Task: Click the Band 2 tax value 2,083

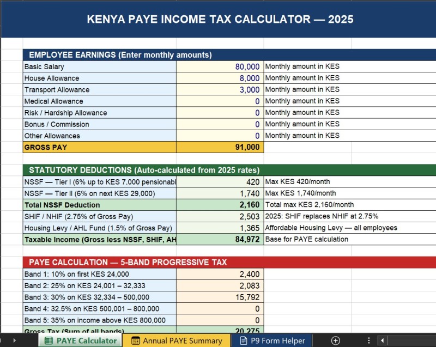Action: coord(220,285)
